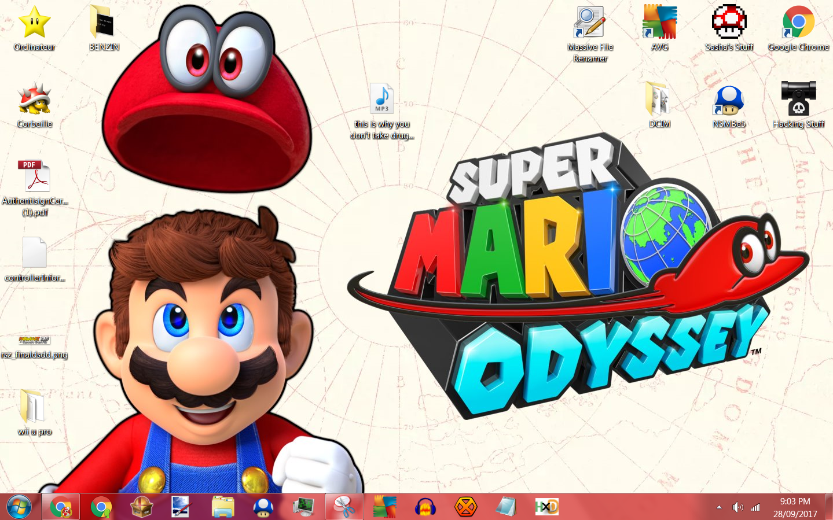The width and height of the screenshot is (833, 520).
Task: Launch Audacity from the taskbar
Action: [425, 507]
